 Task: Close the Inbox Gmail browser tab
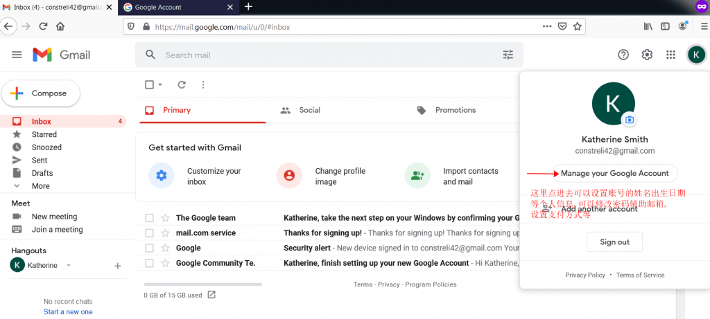coord(109,7)
